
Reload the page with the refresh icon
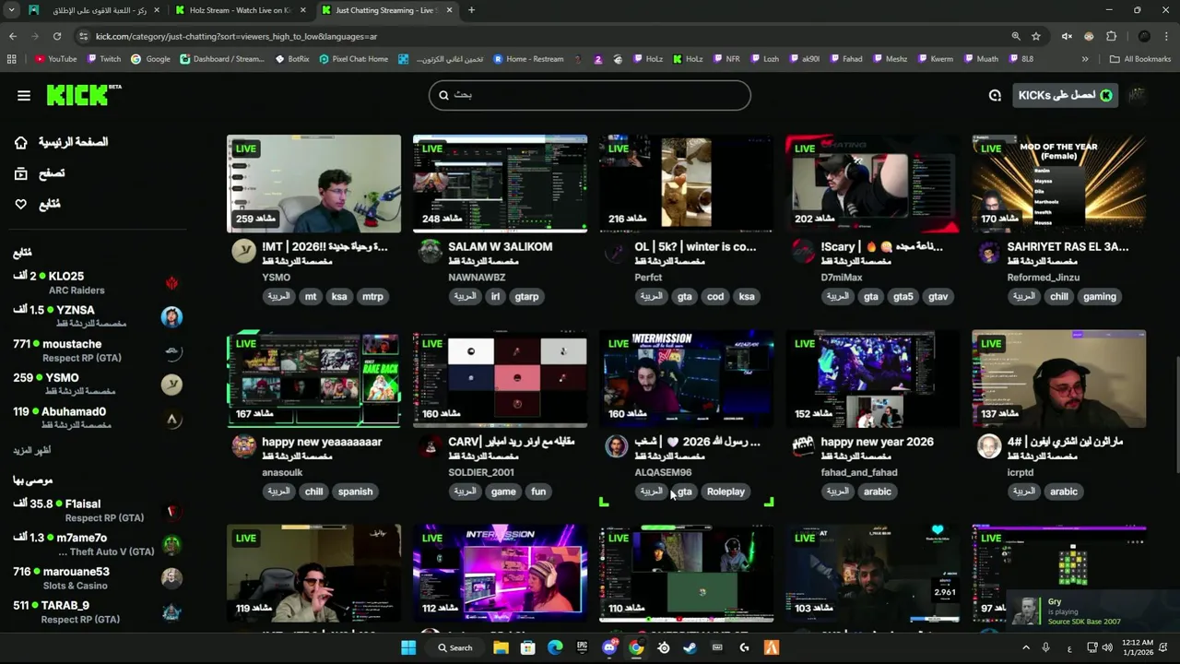(57, 36)
